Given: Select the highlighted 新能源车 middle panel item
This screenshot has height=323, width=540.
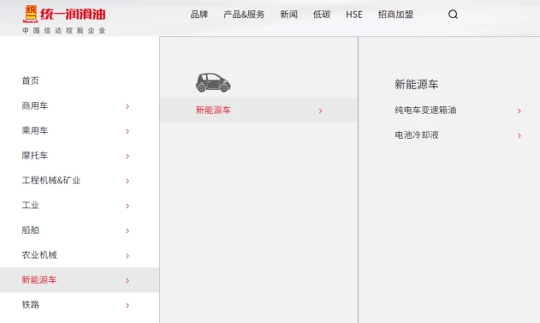Looking at the screenshot, I should click(x=259, y=111).
